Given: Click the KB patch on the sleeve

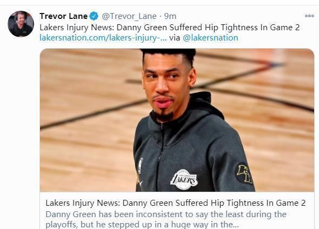Looking at the screenshot, I should [244, 174].
